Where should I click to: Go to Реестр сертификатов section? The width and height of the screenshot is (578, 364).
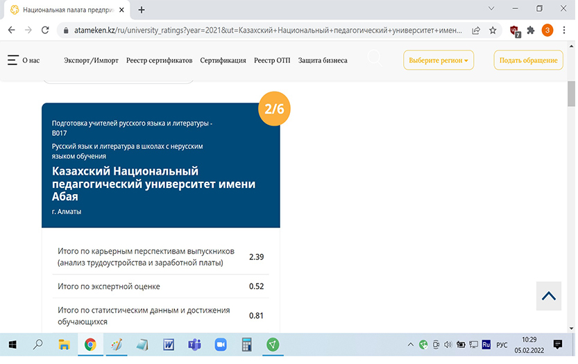click(159, 60)
